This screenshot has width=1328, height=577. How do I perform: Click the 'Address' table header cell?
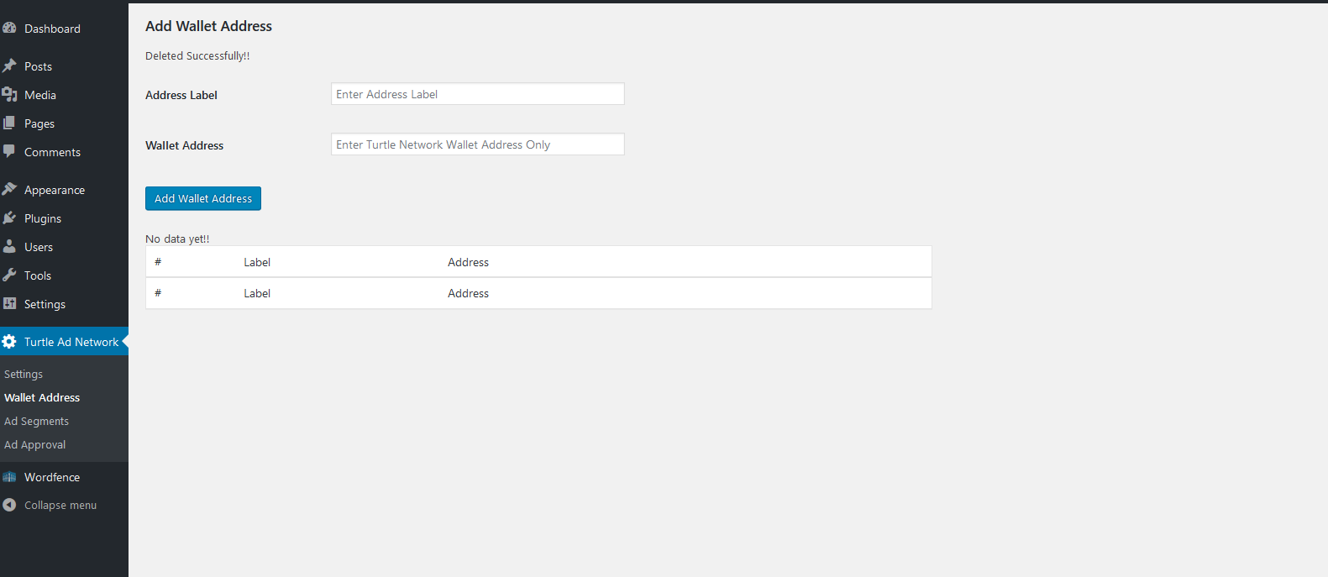(x=468, y=262)
